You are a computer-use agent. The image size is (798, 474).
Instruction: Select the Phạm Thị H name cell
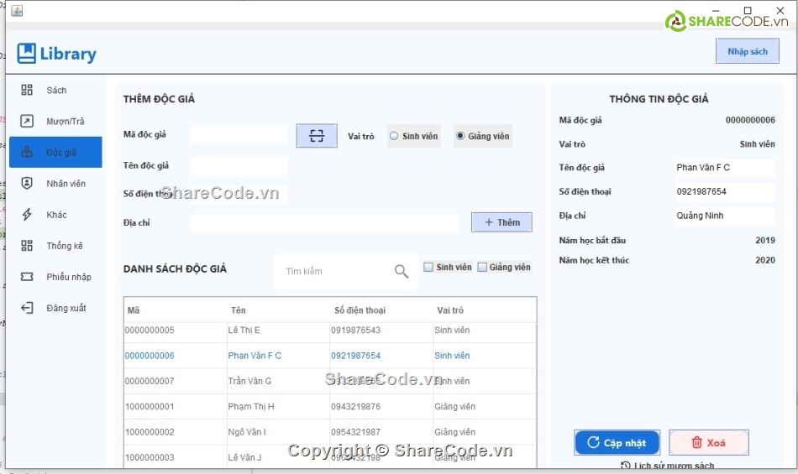(x=278, y=406)
